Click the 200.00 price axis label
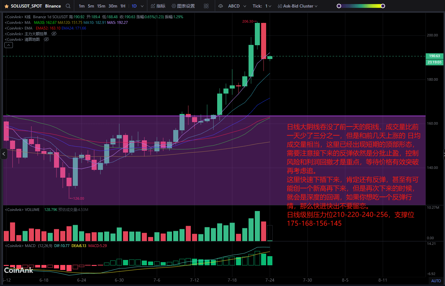The image size is (445, 286). (x=432, y=35)
